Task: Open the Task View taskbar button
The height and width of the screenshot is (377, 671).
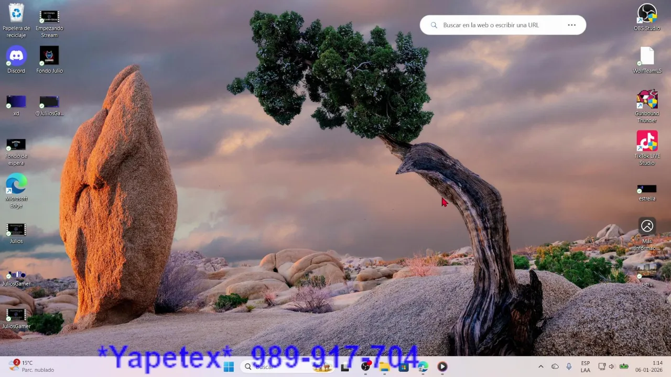Action: click(x=345, y=367)
